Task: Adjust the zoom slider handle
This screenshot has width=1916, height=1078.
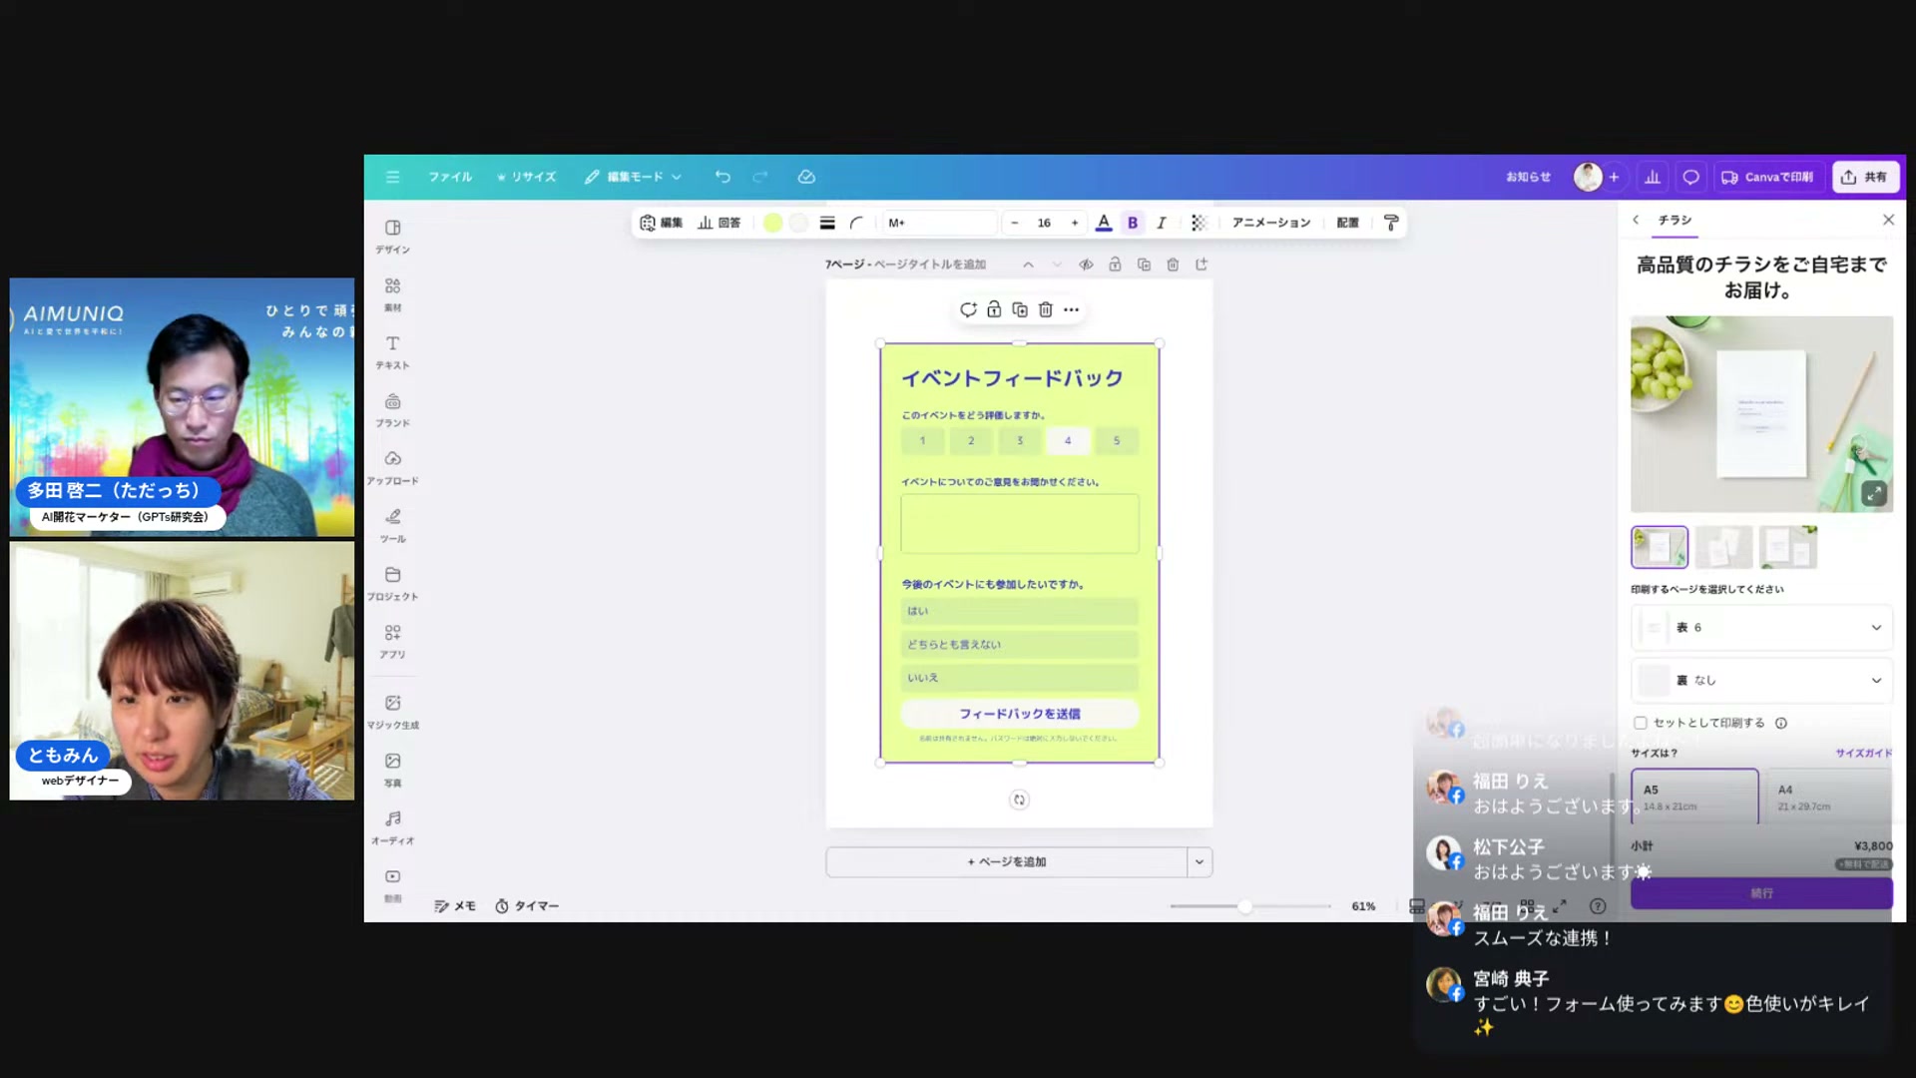Action: click(1244, 906)
